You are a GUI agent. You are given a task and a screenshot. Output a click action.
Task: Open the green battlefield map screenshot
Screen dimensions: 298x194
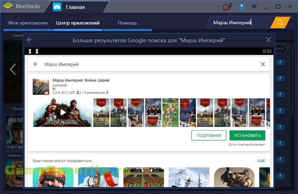pos(170,112)
